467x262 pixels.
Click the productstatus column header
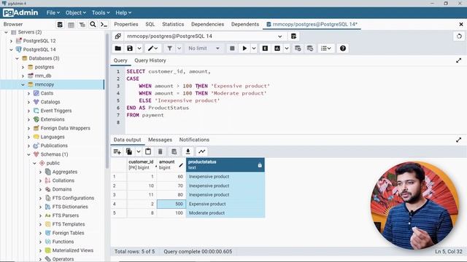click(x=225, y=164)
